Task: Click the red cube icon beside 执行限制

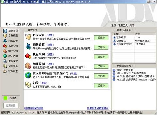Action: tap(28, 56)
